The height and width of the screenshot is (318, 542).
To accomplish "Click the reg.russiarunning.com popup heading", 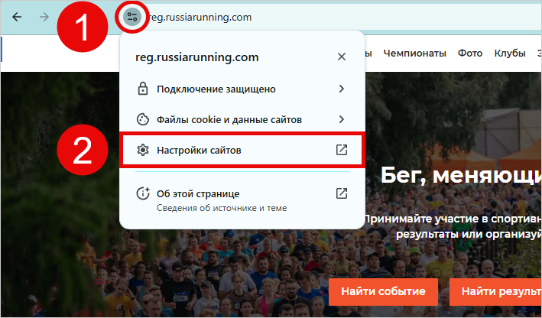I will pyautogui.click(x=197, y=57).
